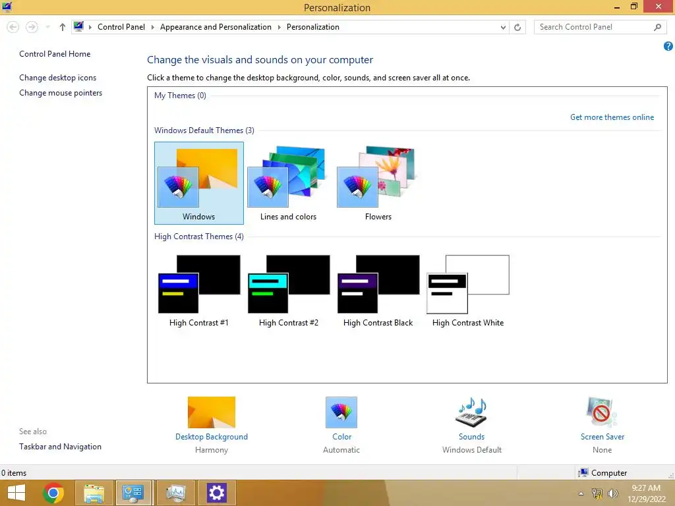Click the Desktop Background text link
This screenshot has height=506, width=675.
212,437
